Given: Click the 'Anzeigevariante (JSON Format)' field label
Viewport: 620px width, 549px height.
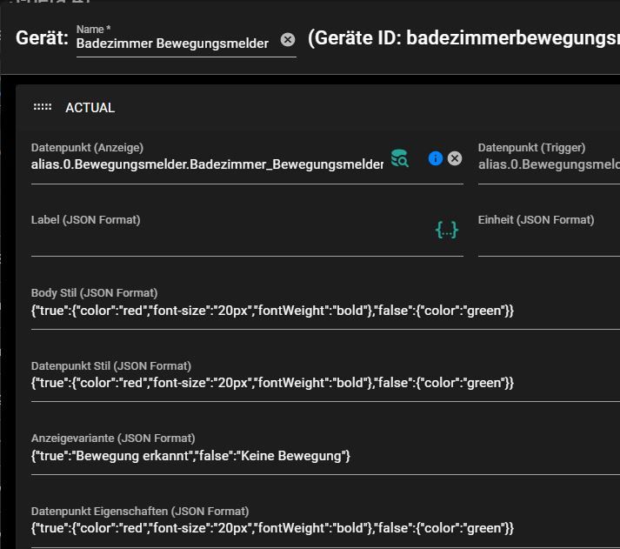Looking at the screenshot, I should click(113, 439).
